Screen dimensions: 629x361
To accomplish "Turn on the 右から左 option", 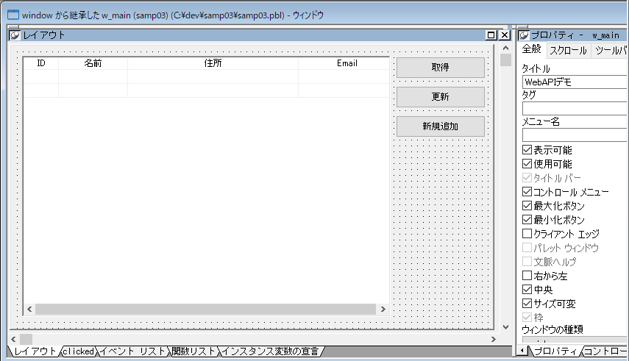I will coord(527,276).
